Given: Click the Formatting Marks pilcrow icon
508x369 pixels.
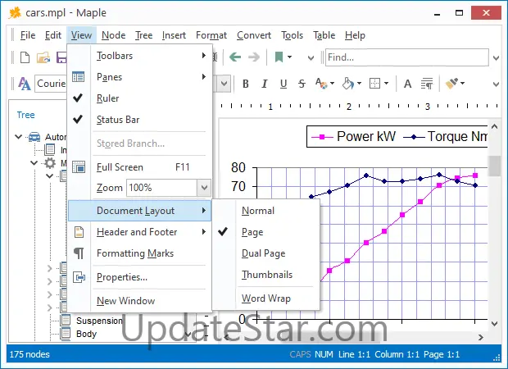Looking at the screenshot, I should tap(79, 253).
